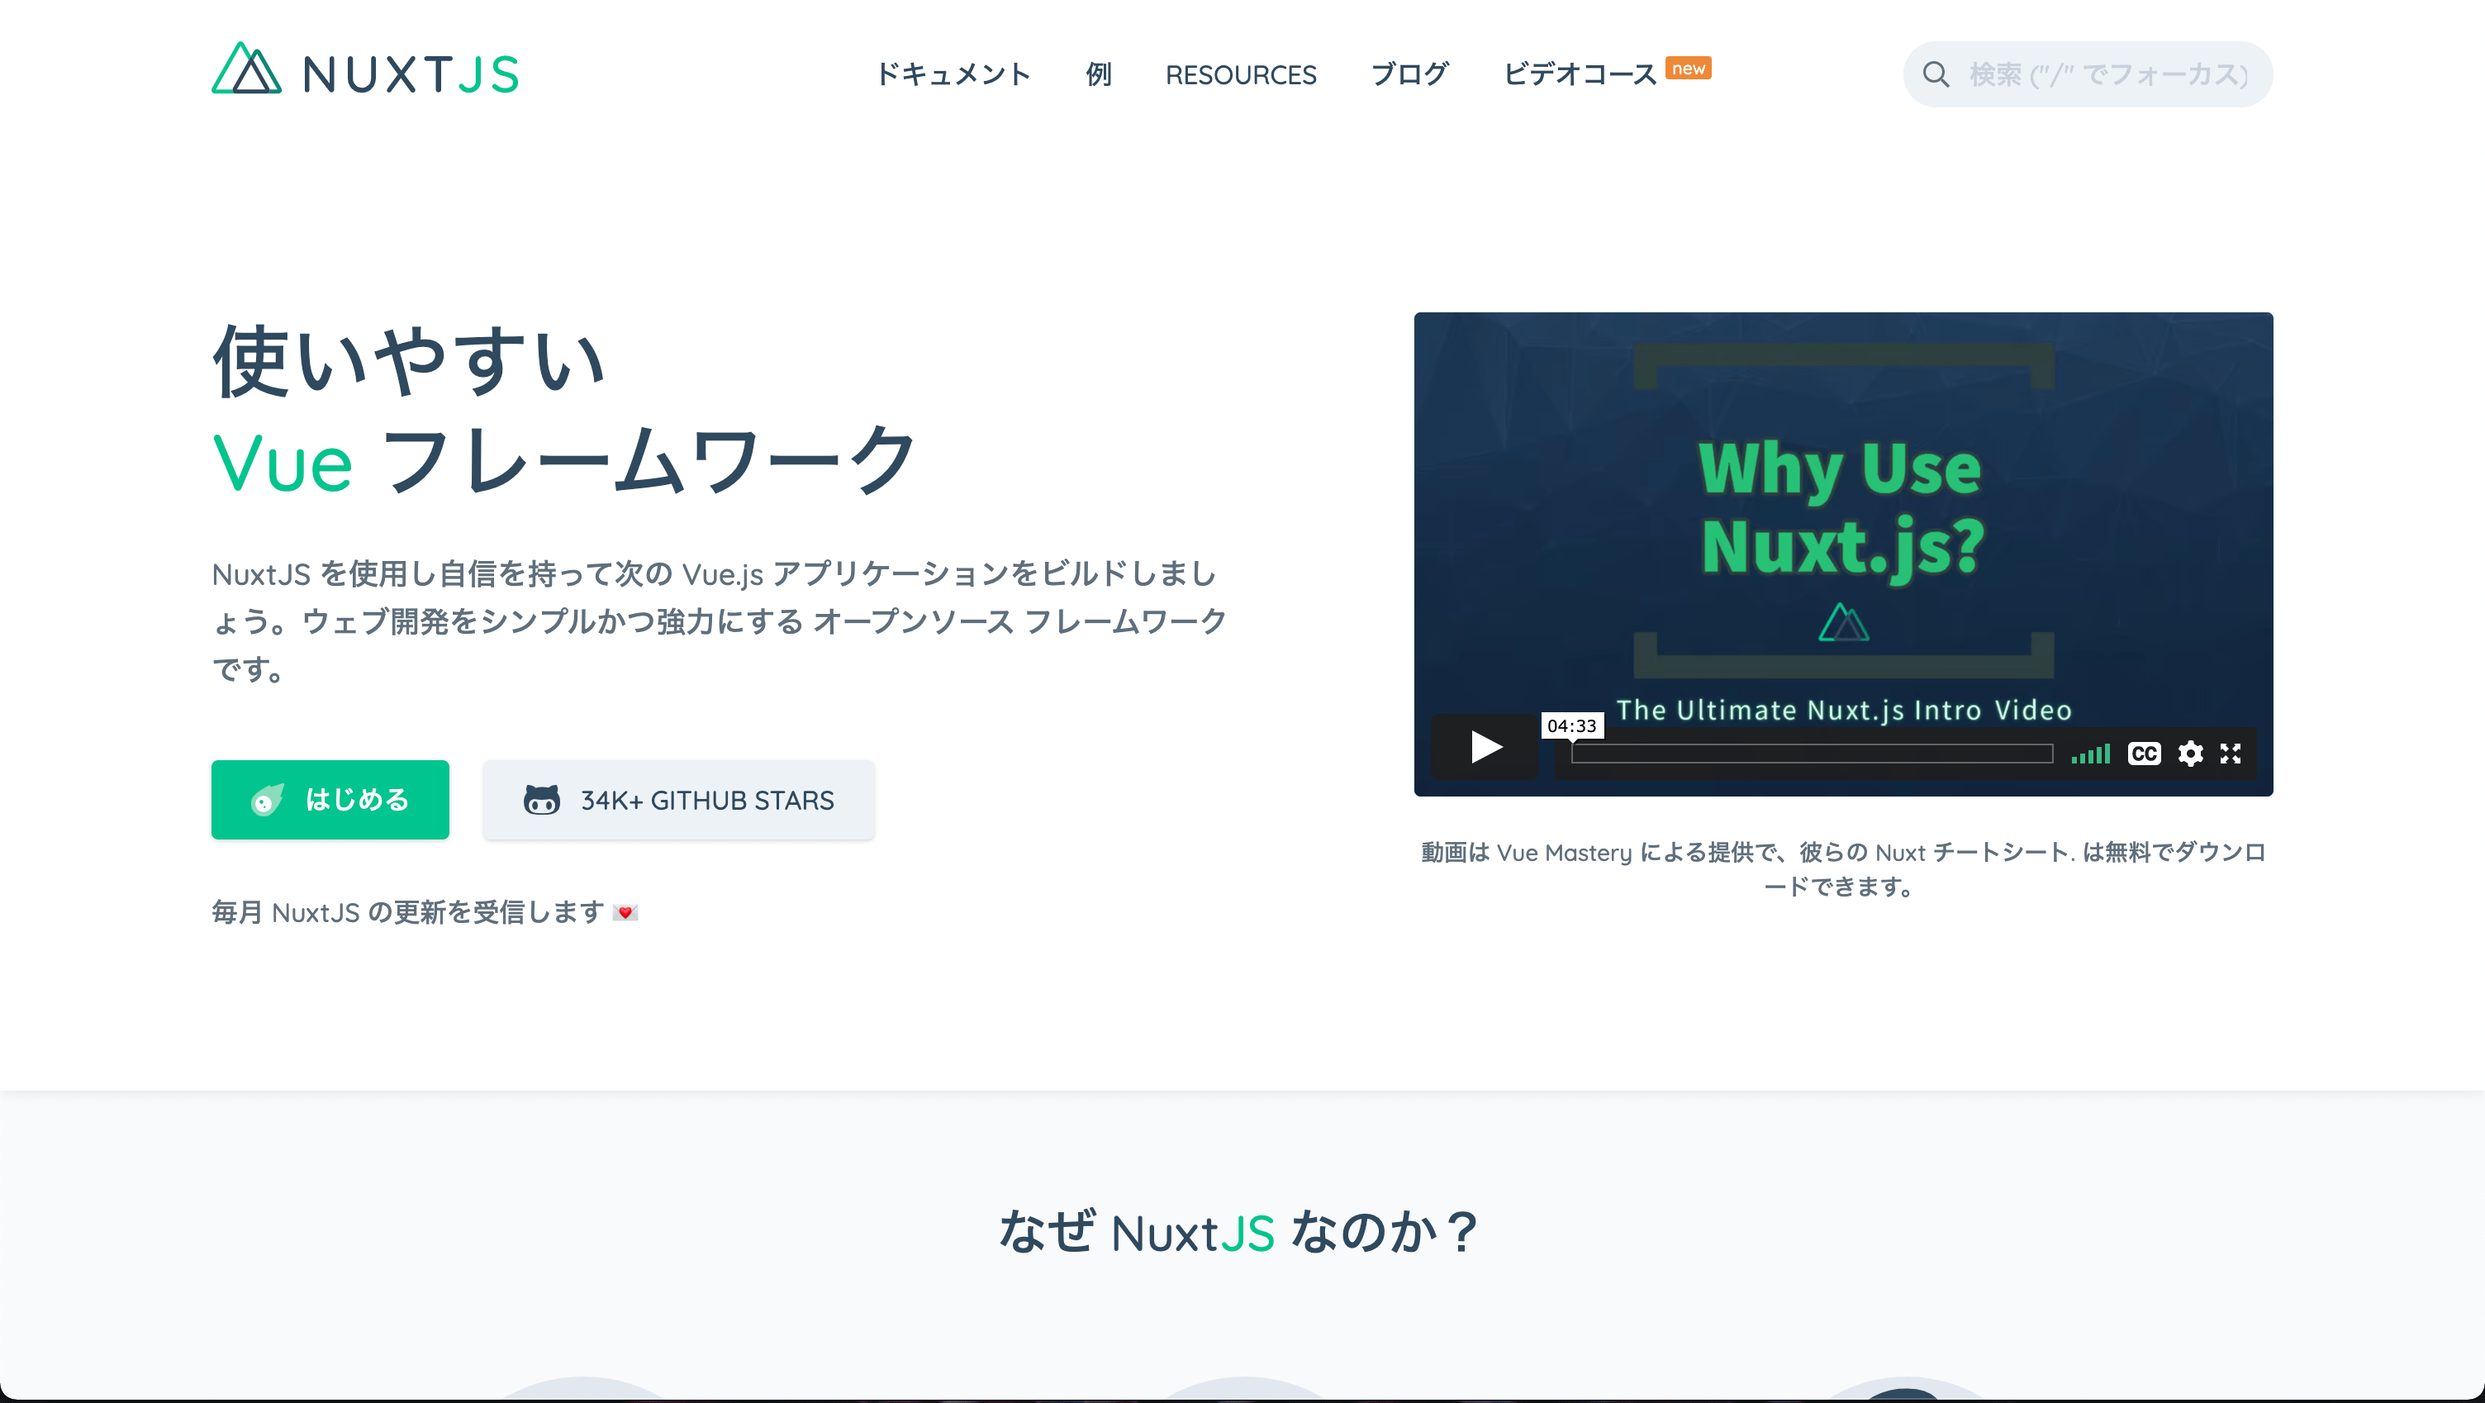Image resolution: width=2485 pixels, height=1403 pixels.
Task: Go to the ブログ page
Action: 1409,74
